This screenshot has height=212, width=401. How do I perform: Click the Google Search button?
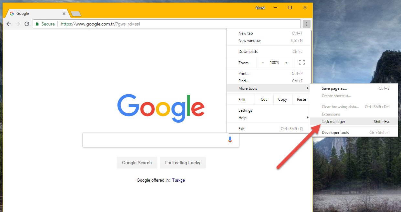click(x=137, y=163)
